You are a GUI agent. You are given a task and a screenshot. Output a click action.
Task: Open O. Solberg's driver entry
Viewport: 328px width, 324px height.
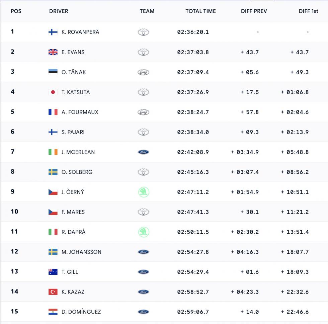point(77,172)
